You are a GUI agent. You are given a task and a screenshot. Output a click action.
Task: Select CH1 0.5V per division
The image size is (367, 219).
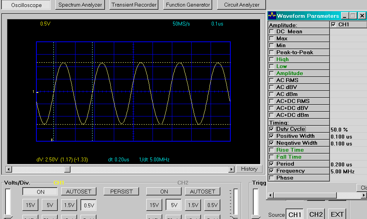(x=89, y=205)
